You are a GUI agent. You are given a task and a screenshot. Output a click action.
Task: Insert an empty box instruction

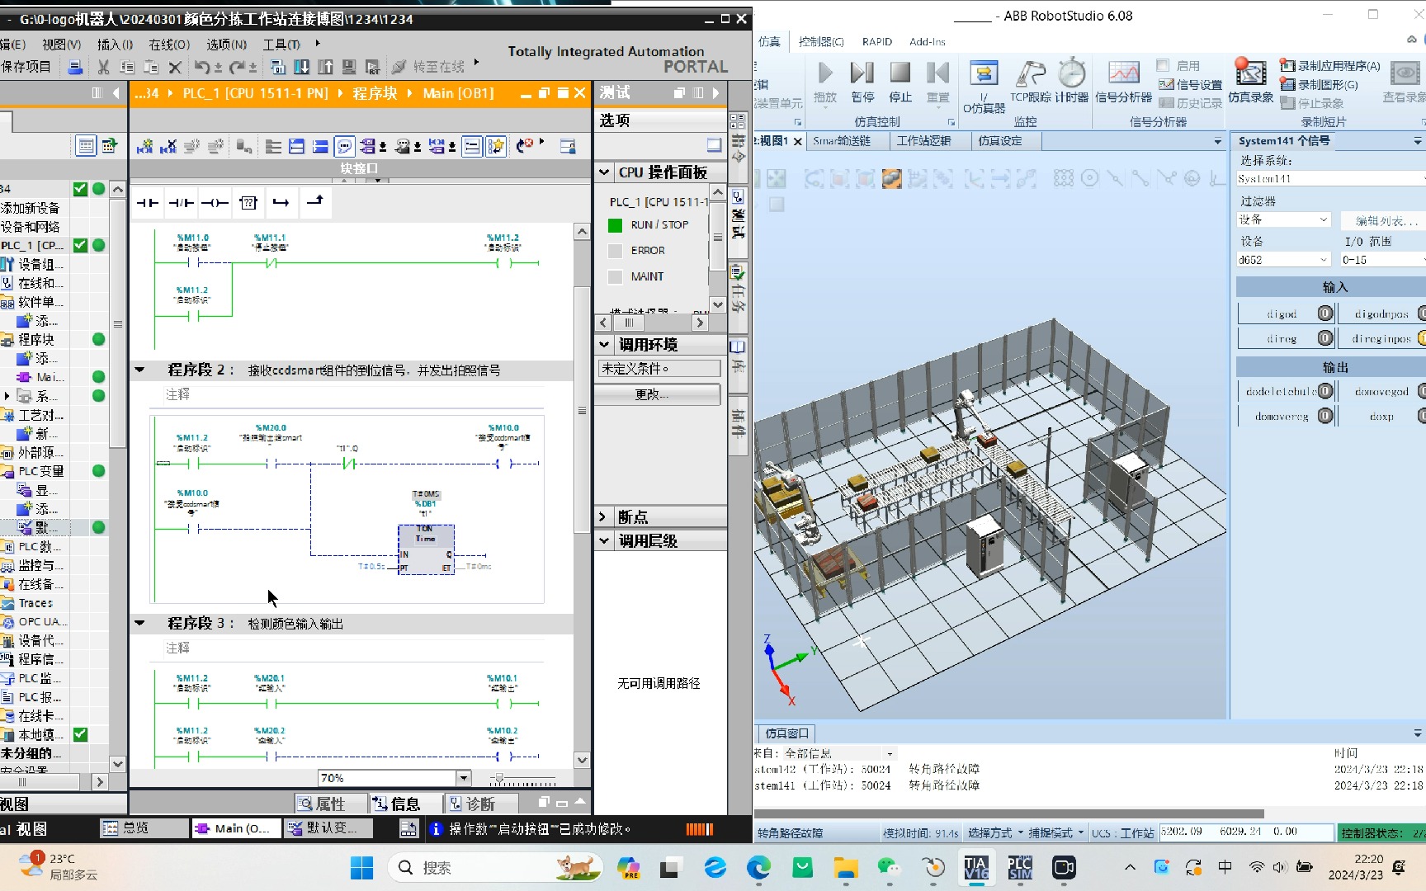coord(248,202)
